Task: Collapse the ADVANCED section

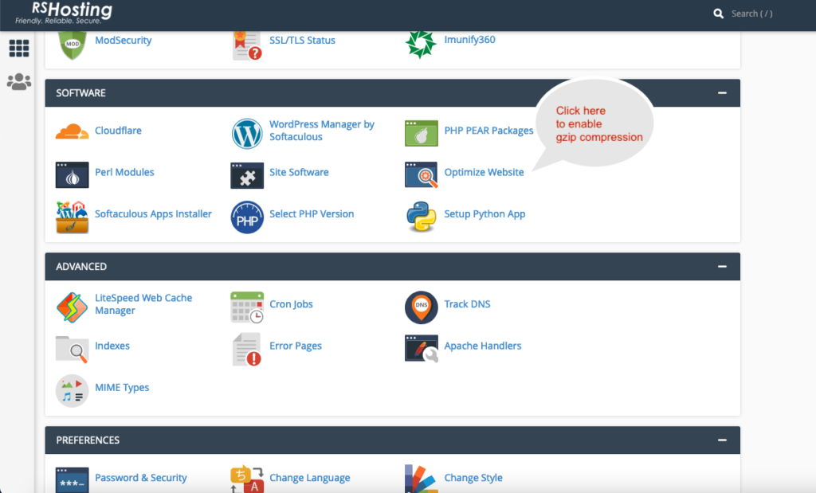Action: [x=722, y=266]
